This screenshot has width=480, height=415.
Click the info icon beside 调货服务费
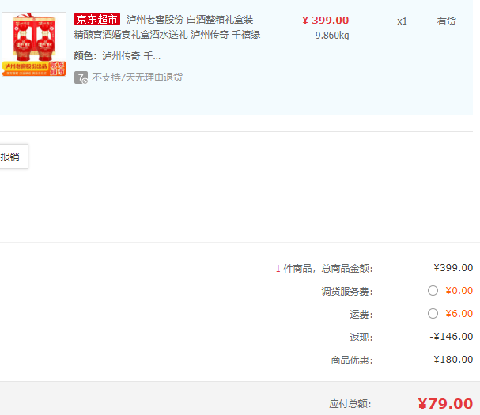click(433, 290)
